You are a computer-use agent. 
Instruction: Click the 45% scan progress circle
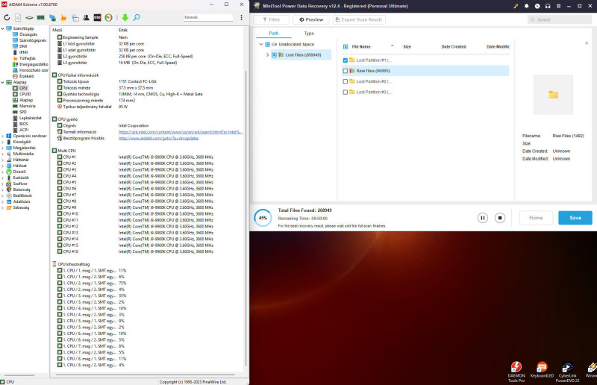[263, 218]
